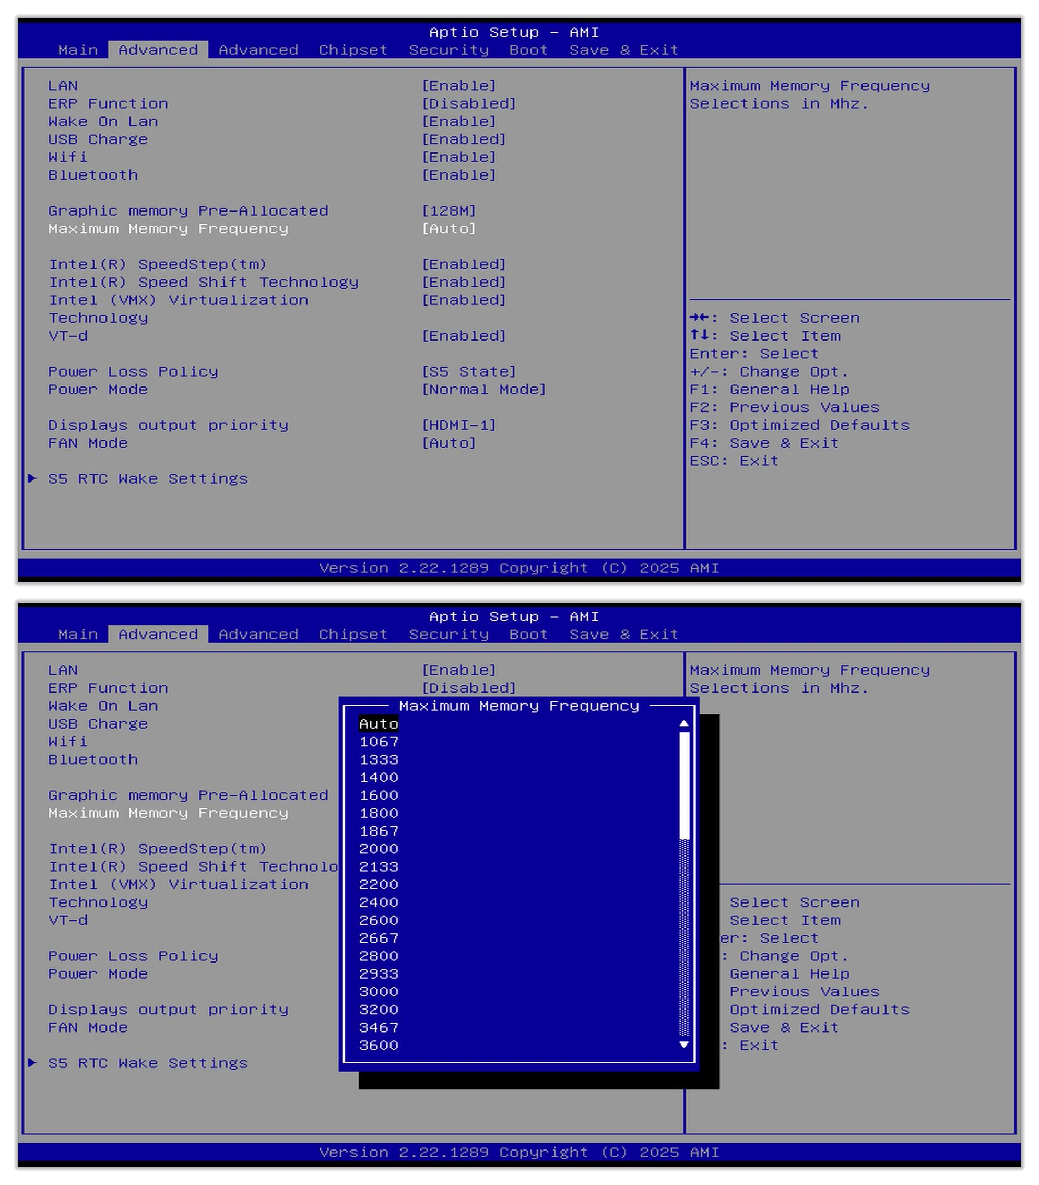Toggle the VT-d [Enabled] value
This screenshot has height=1185, width=1039.
[x=463, y=336]
